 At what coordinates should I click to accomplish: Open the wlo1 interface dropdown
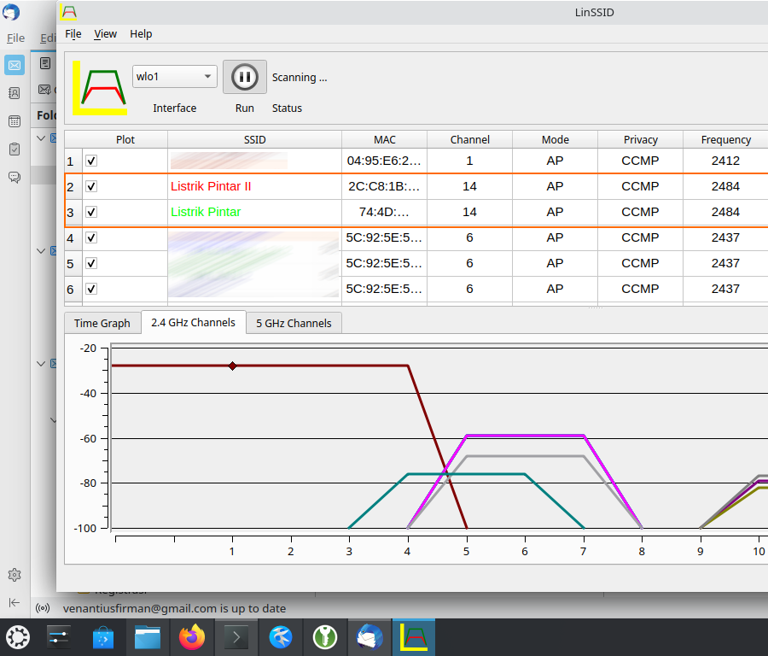pyautogui.click(x=174, y=77)
